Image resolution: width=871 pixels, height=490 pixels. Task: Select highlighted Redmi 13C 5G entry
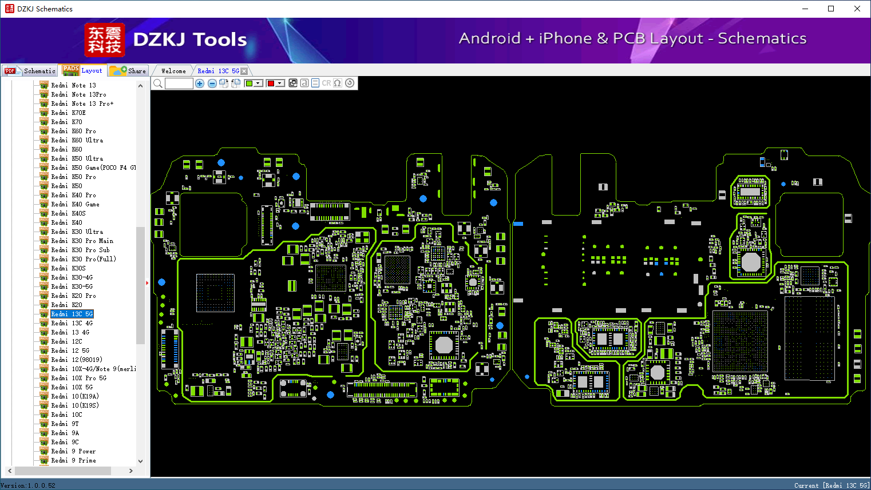72,314
